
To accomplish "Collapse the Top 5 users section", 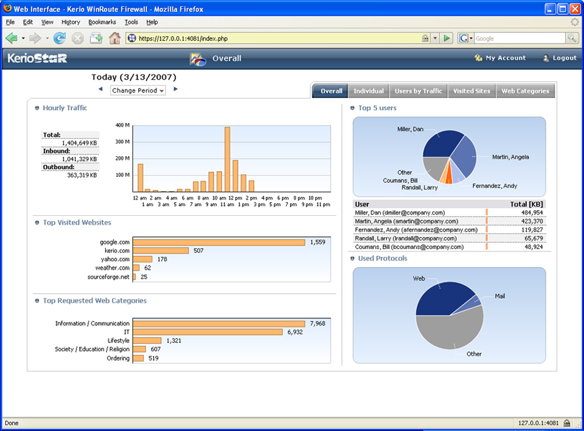I will (352, 108).
